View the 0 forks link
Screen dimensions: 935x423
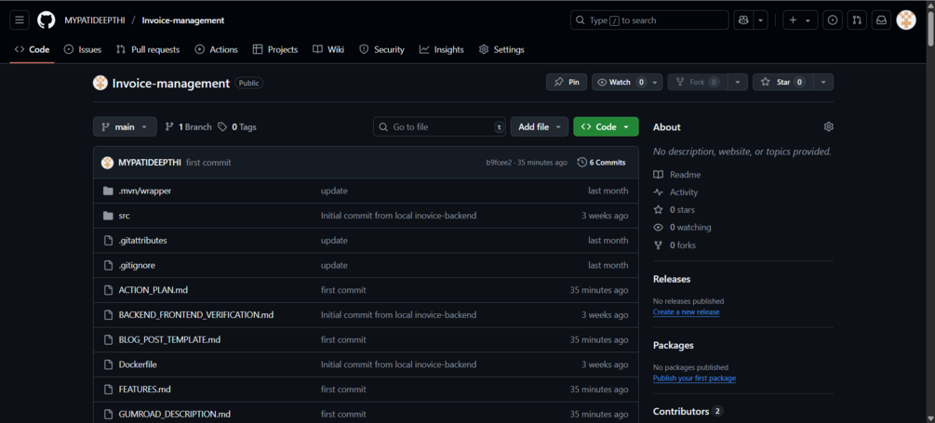pos(675,245)
